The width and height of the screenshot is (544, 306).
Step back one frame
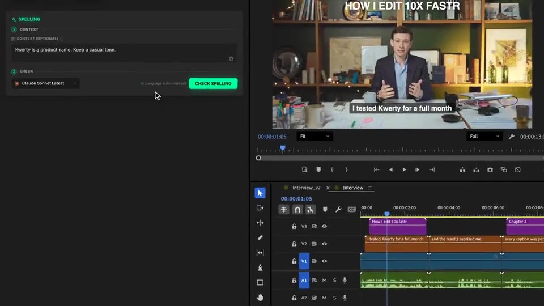[391, 169]
